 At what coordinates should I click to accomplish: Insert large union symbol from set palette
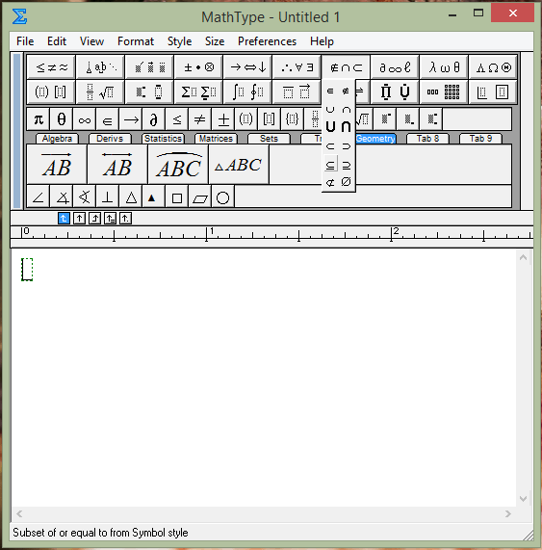click(x=330, y=126)
